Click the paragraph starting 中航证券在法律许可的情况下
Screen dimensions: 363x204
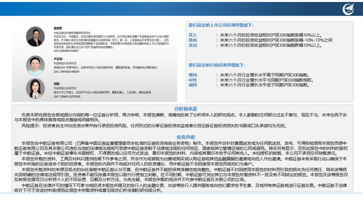pos(180,188)
